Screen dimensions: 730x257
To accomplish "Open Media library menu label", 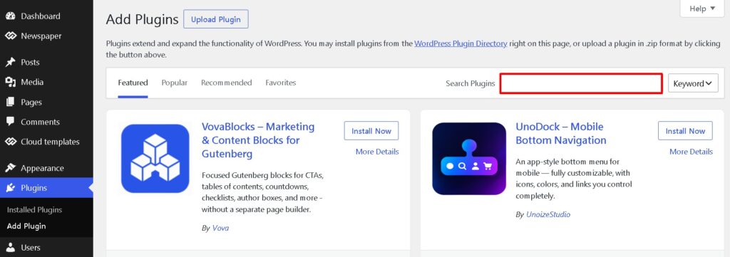I will [x=32, y=83].
